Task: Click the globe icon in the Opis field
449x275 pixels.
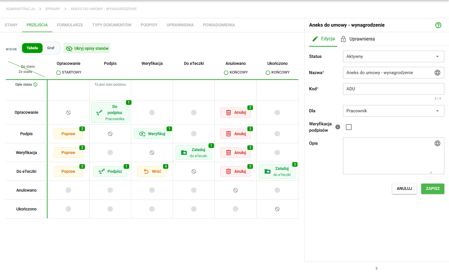Action: tap(437, 143)
